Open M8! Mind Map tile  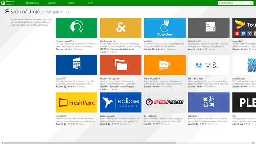click(x=209, y=65)
